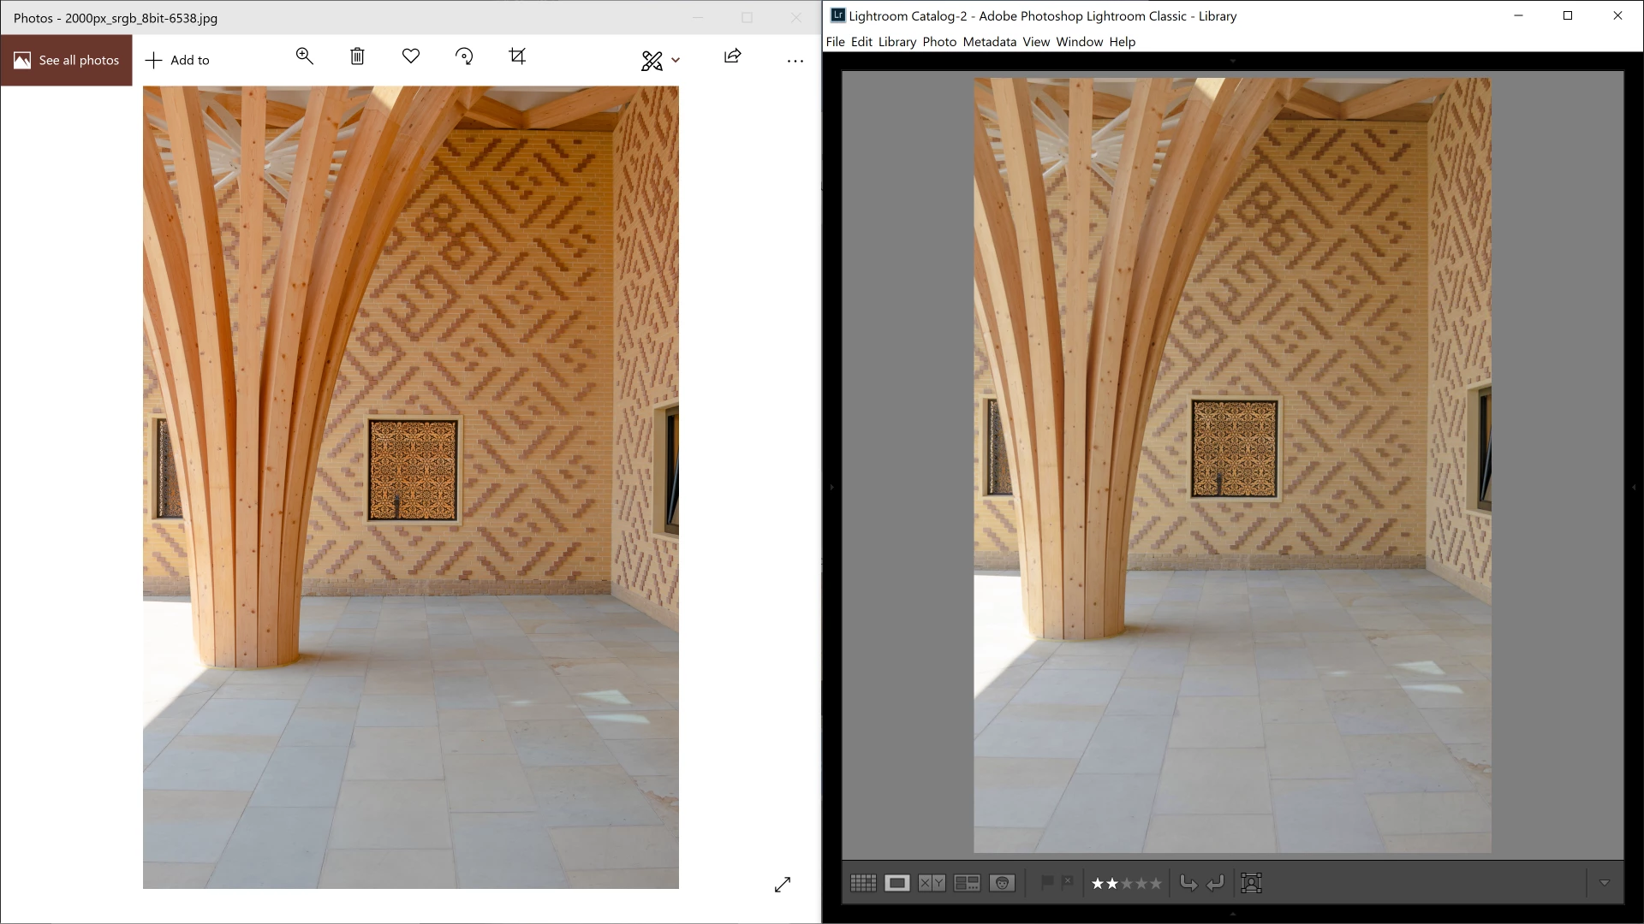Click the draw face region icon
The width and height of the screenshot is (1644, 924).
point(1251,883)
